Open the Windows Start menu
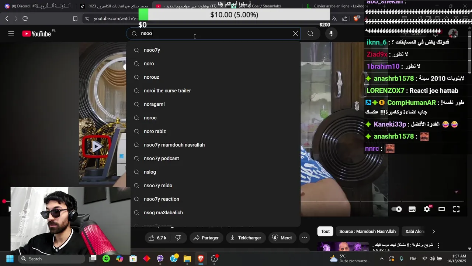Screen dimensions: 472x266 tap(10, 259)
